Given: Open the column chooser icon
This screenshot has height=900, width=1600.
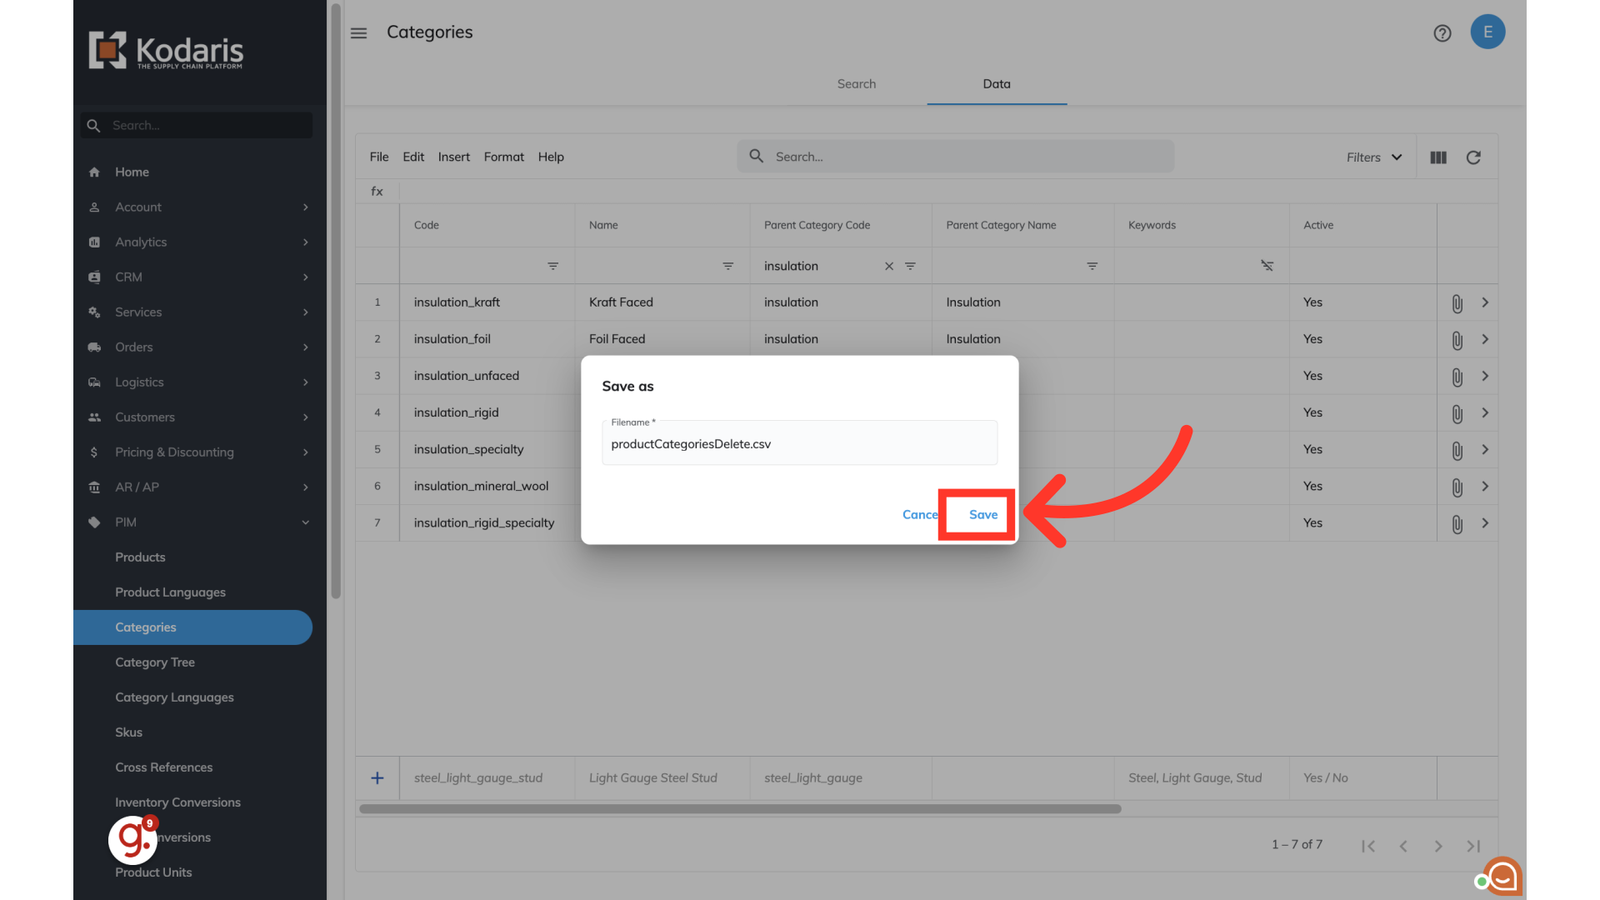Looking at the screenshot, I should click(1438, 157).
